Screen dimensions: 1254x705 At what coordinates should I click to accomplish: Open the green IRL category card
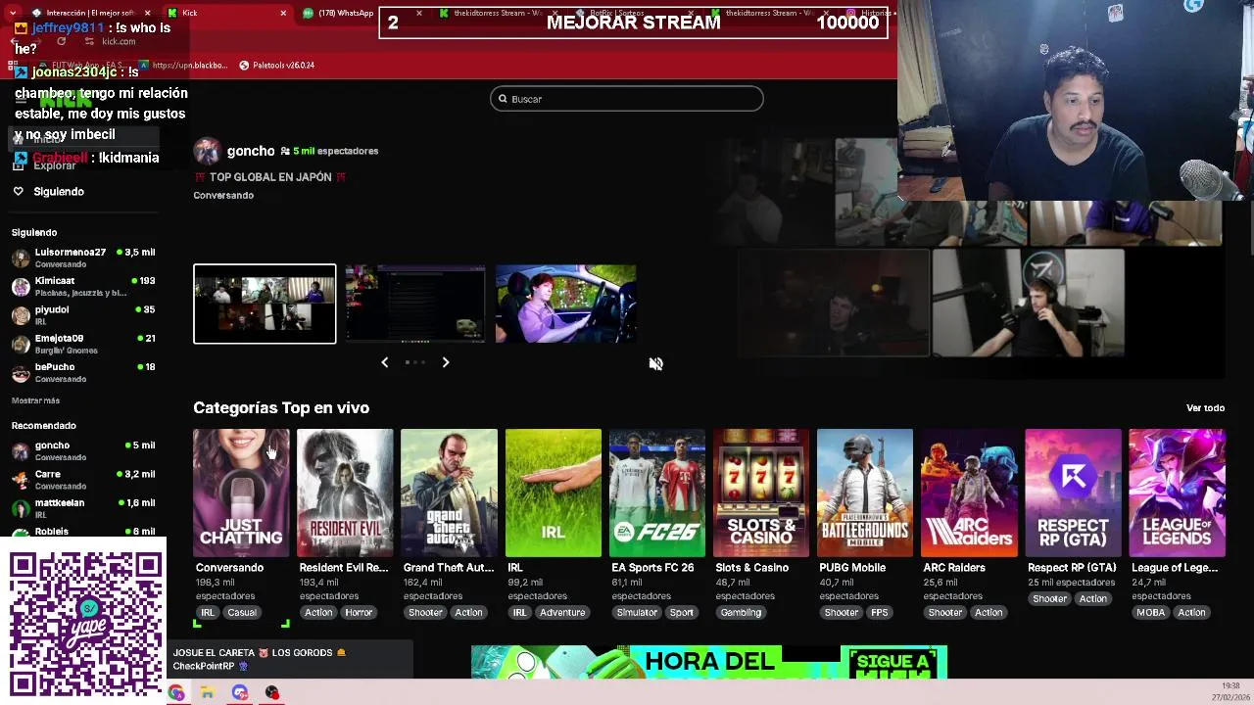point(553,493)
